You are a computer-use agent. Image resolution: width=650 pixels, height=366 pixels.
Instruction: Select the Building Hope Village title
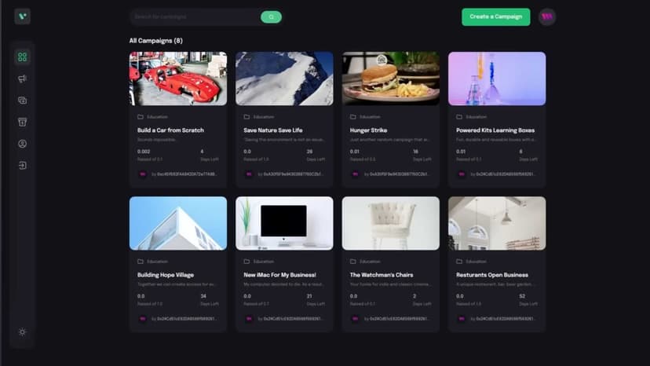coord(166,275)
